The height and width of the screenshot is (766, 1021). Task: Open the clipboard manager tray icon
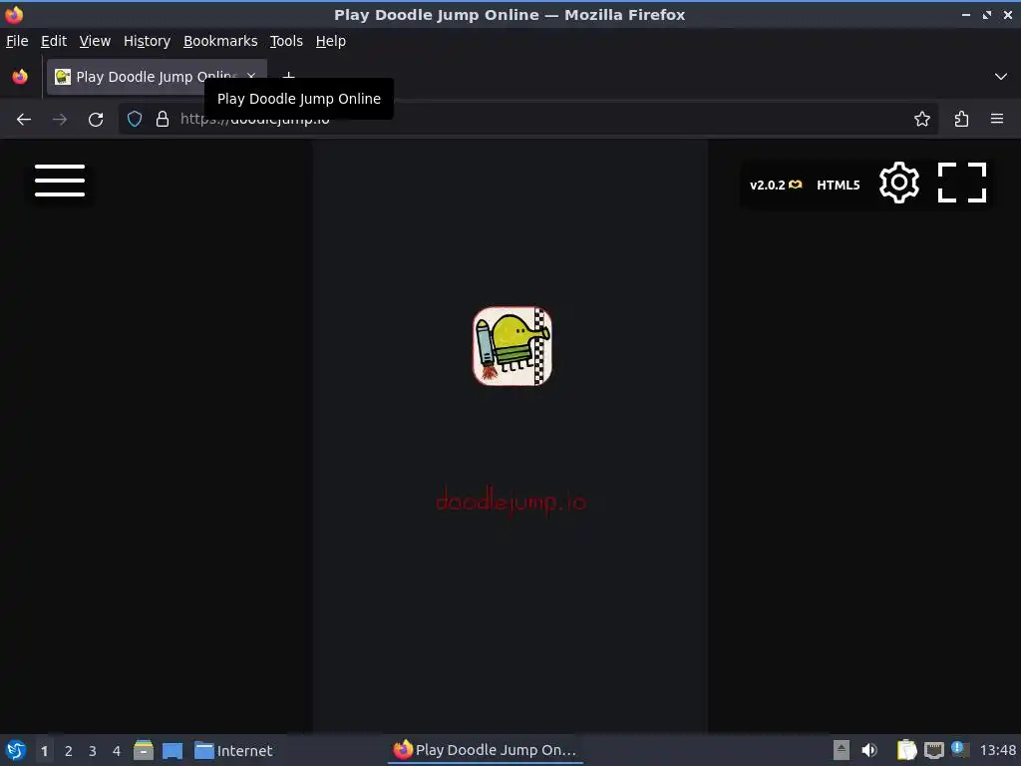pos(905,750)
